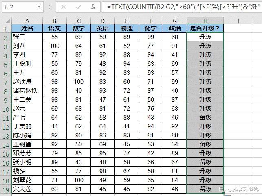The image size is (262, 196).
Task: Select the name cell 邓芳芳
Action: (27, 153)
